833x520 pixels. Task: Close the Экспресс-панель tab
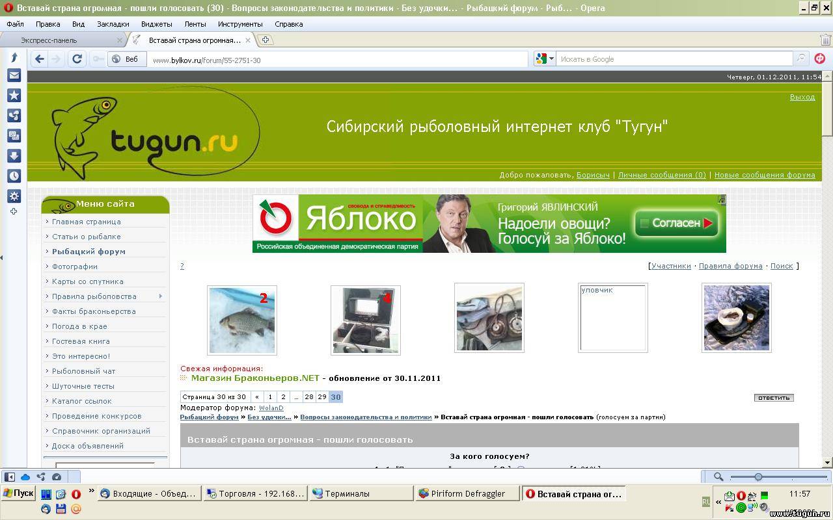[120, 40]
